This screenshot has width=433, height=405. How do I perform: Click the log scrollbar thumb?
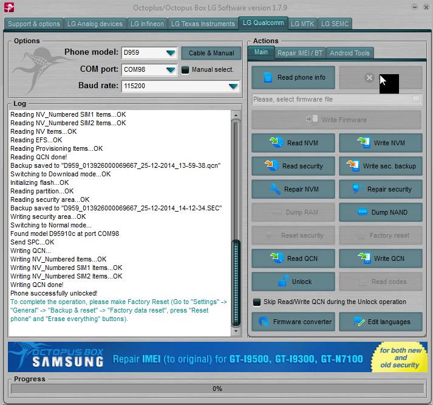(x=236, y=282)
